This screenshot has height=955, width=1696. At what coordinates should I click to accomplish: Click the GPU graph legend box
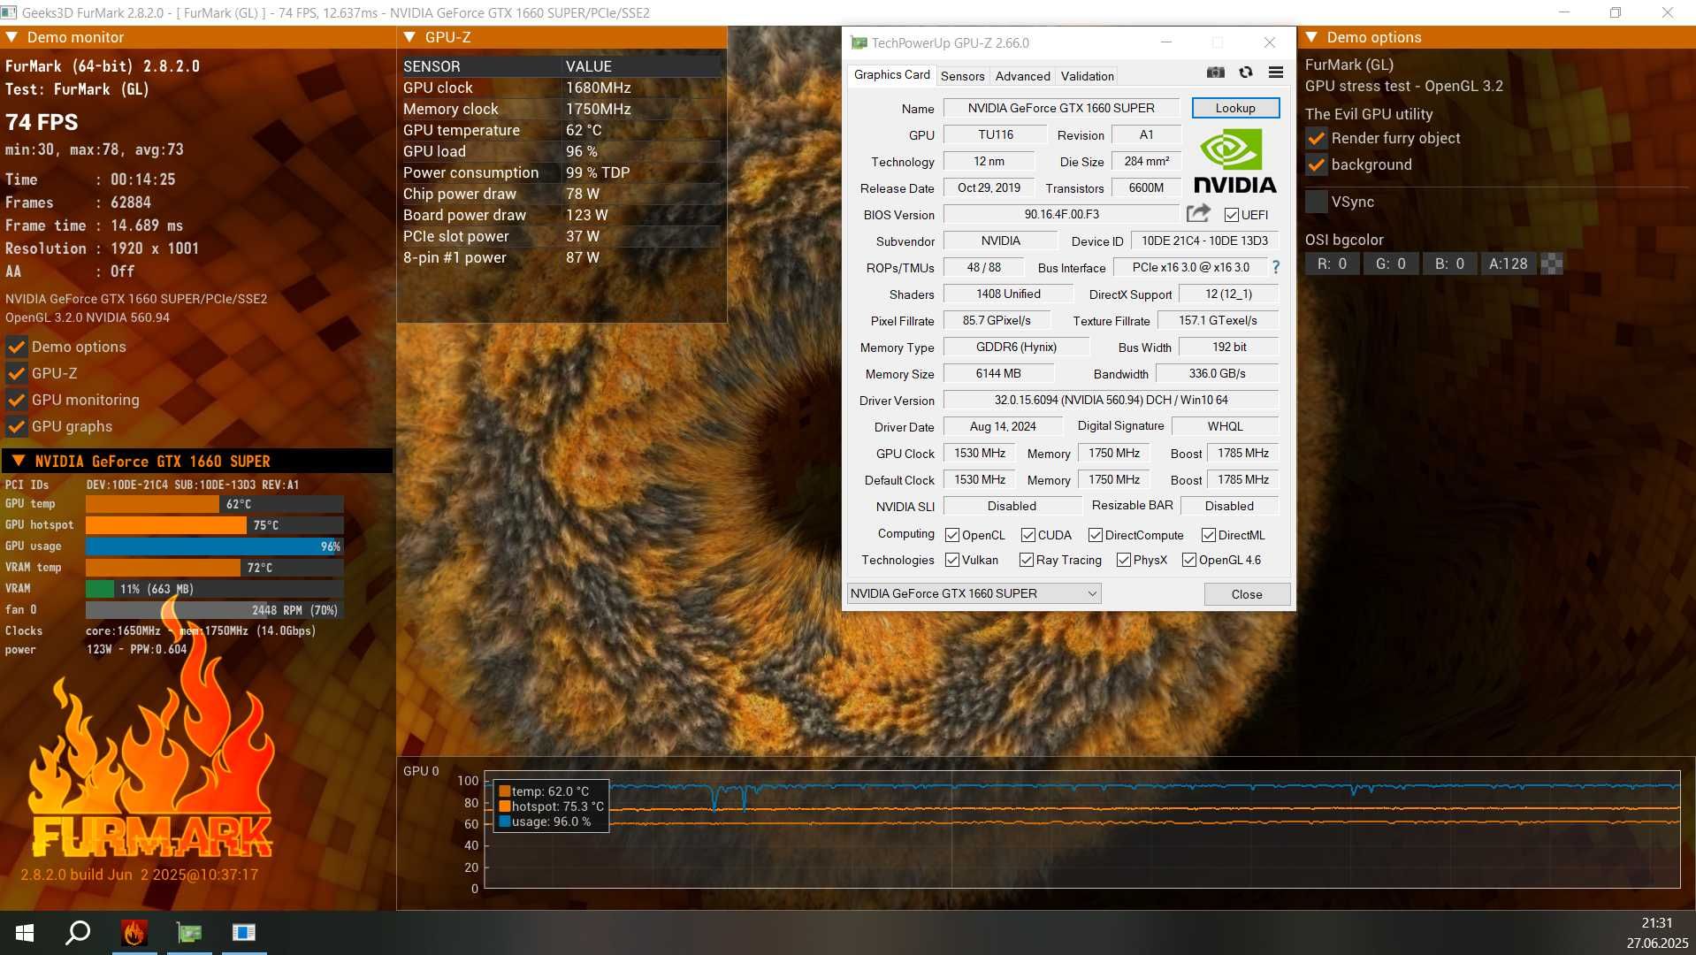551,806
